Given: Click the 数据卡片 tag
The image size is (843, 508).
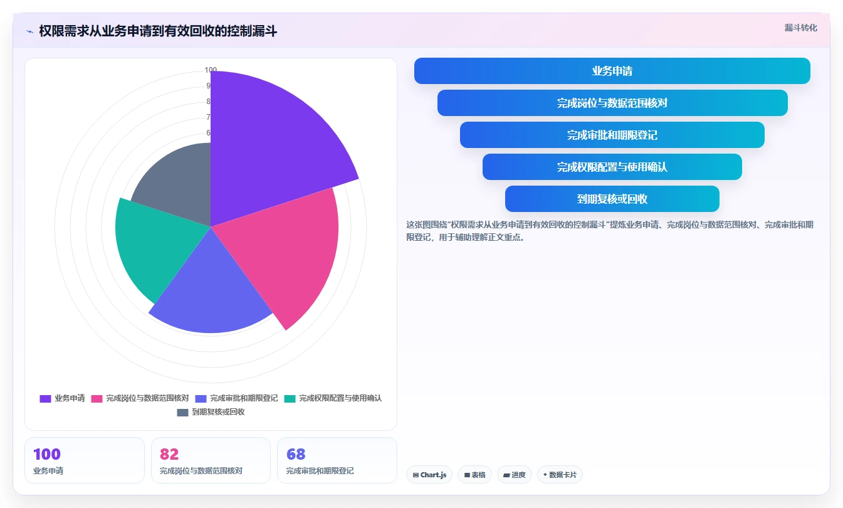Looking at the screenshot, I should [x=560, y=475].
